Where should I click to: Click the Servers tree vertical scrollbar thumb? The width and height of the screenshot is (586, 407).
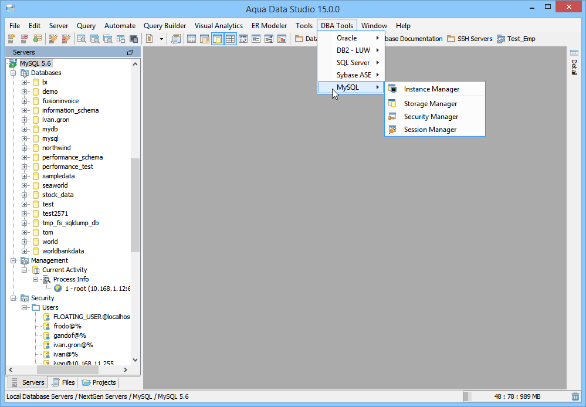point(135,205)
